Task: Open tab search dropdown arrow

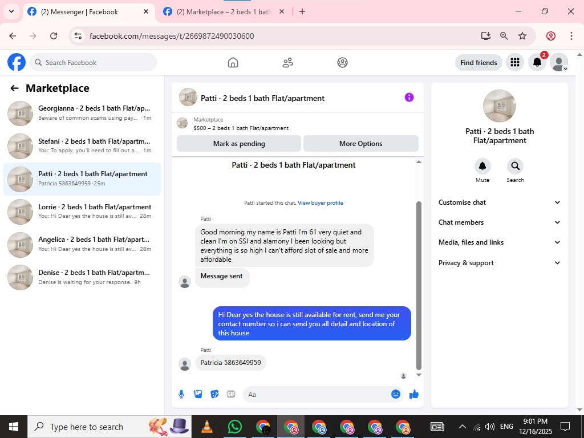Action: tap(11, 11)
